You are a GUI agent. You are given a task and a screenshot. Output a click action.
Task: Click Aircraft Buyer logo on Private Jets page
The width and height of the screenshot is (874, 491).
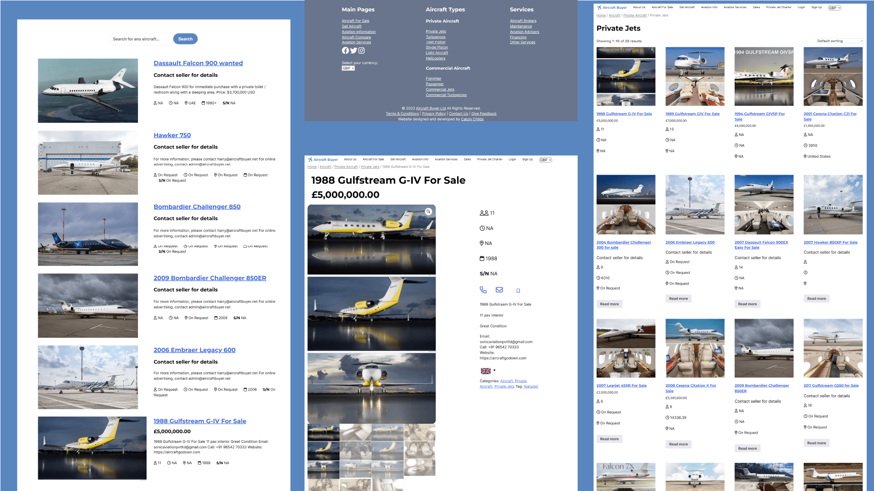point(612,8)
